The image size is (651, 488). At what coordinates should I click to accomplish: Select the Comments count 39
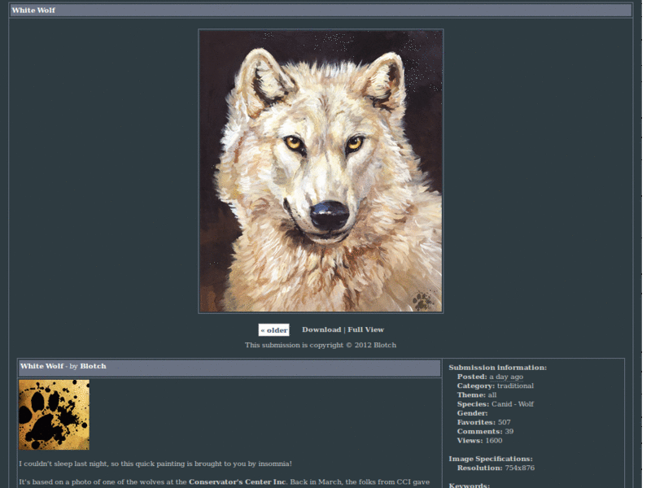point(509,432)
